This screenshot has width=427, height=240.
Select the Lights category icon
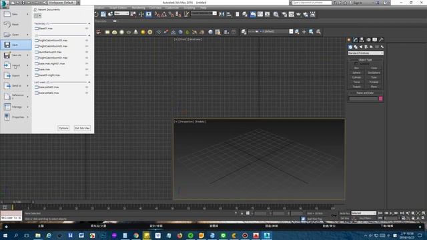[x=361, y=47]
